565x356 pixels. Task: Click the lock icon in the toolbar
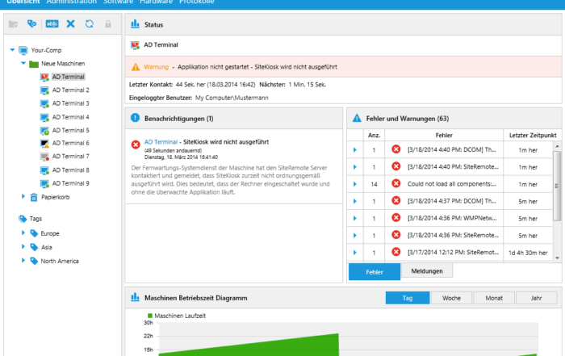click(107, 24)
